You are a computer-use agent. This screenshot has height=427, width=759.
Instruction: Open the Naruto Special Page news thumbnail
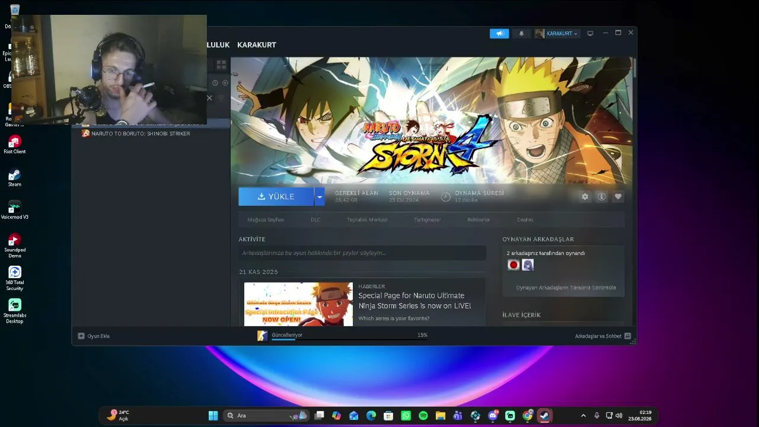[298, 304]
